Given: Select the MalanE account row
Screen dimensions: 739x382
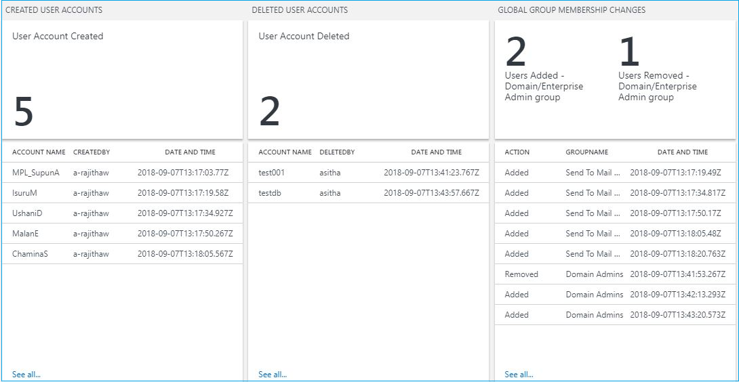Looking at the screenshot, I should pyautogui.click(x=123, y=234).
